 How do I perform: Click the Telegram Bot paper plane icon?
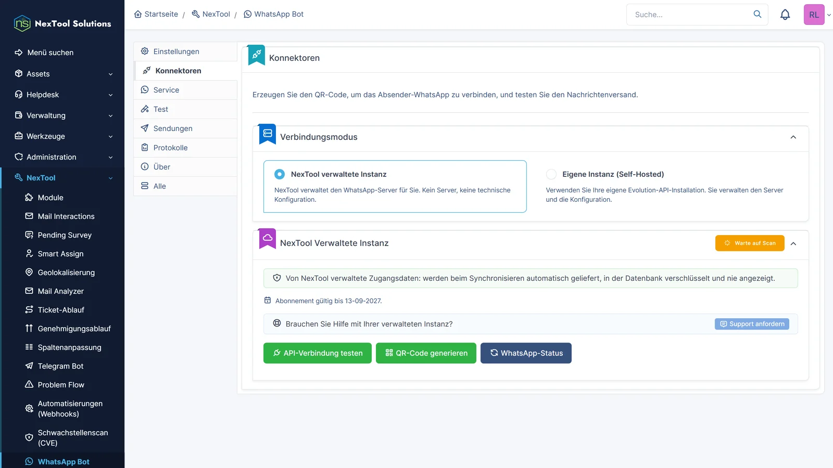pos(29,366)
